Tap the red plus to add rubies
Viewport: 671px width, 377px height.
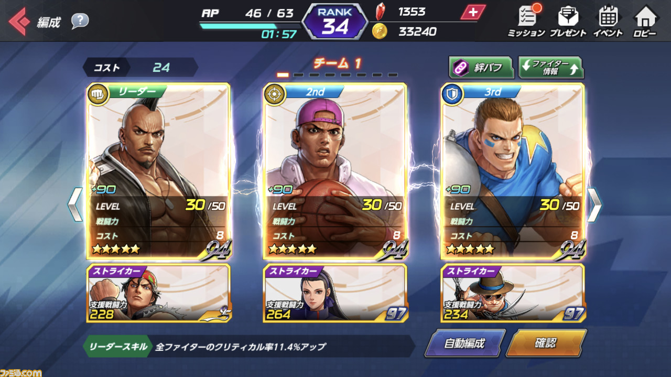click(x=473, y=13)
